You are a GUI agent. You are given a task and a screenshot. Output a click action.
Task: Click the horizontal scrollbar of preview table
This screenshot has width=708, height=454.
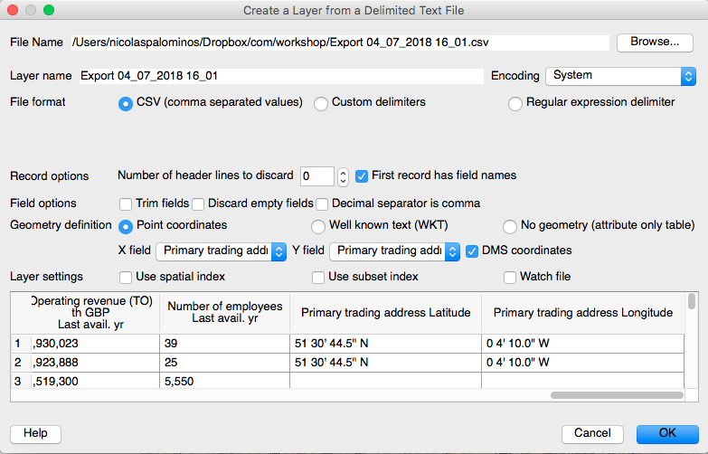(x=617, y=395)
